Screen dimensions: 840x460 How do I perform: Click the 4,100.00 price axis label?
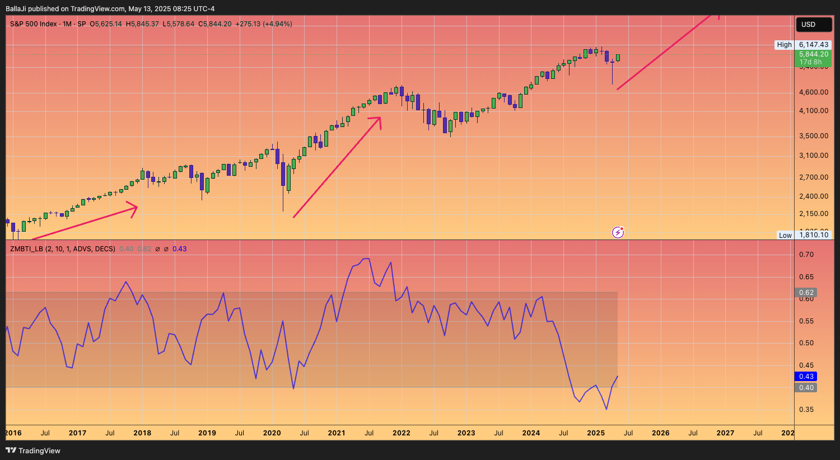coord(814,111)
